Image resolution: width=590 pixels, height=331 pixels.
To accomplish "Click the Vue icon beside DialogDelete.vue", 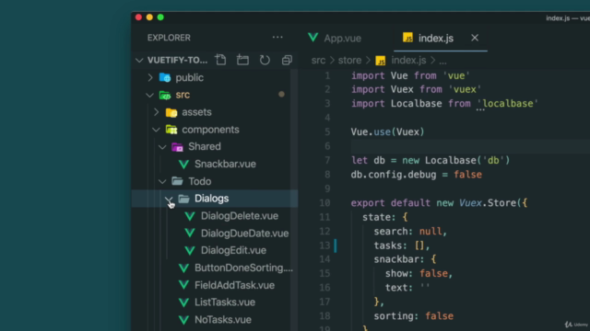I will pyautogui.click(x=190, y=216).
